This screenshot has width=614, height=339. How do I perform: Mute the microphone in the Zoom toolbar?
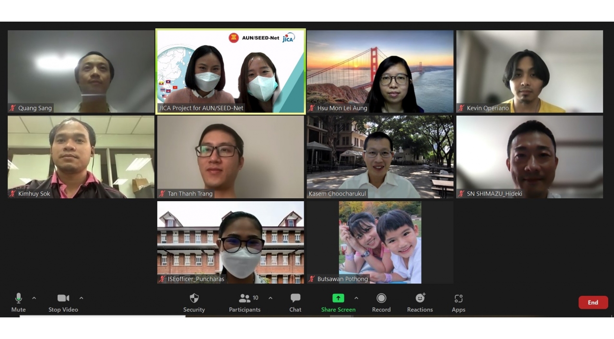coord(19,303)
